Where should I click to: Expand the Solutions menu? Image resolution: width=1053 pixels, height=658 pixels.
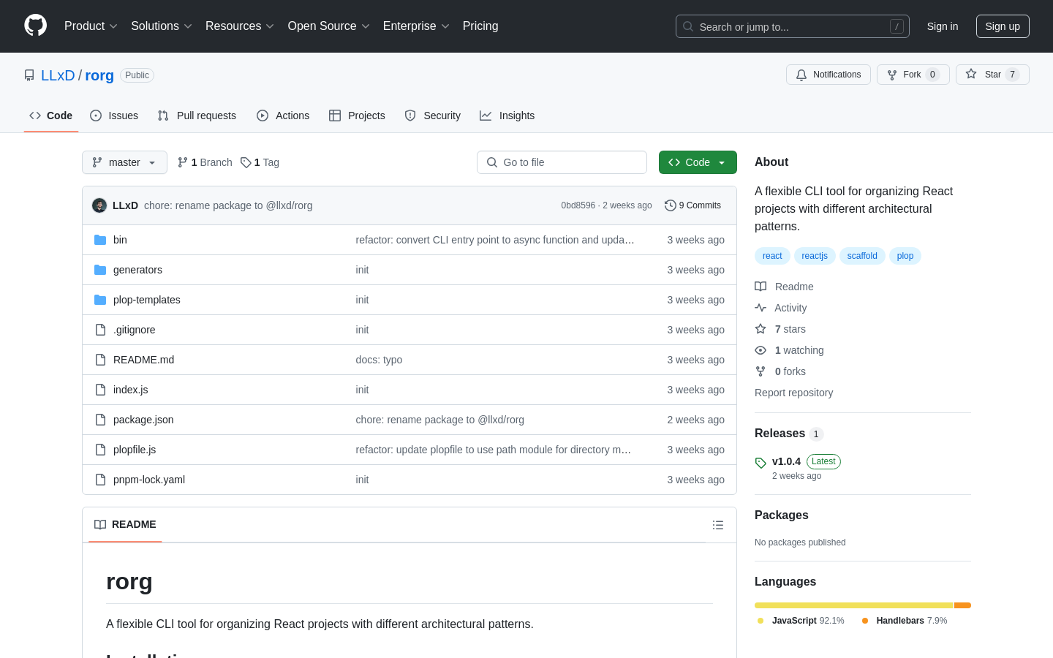click(x=162, y=26)
